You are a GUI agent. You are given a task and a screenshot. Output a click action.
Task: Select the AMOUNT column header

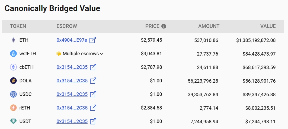[209, 26]
